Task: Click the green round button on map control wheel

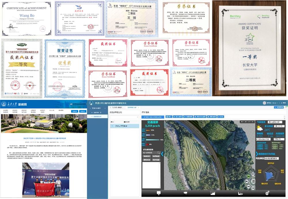Action: (248, 177)
